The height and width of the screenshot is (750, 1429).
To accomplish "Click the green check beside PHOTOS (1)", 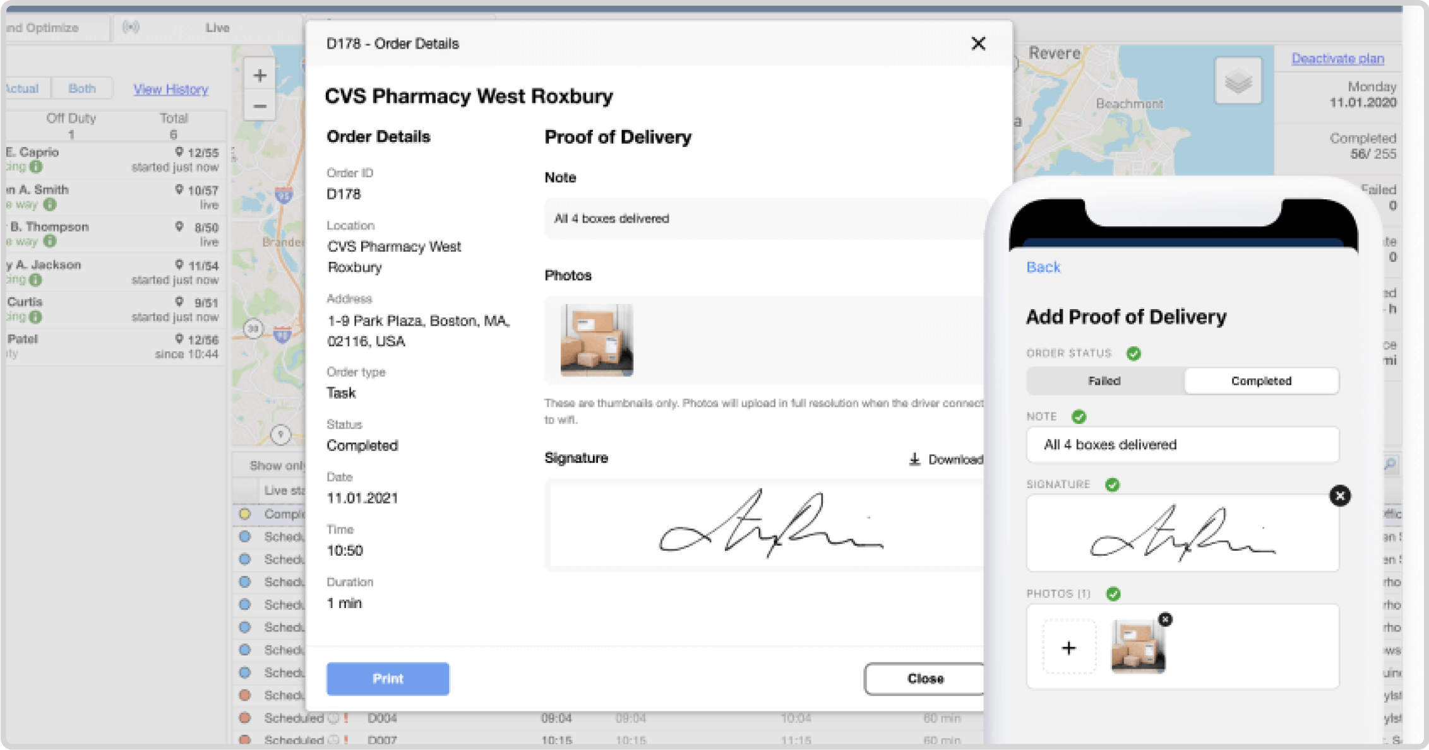I will point(1113,594).
